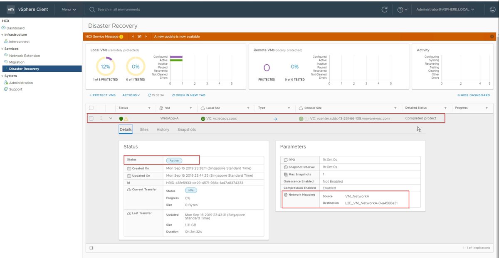Click the blue replication direction arrow
Image resolution: width=499 pixels, height=258 pixels.
coord(275,119)
